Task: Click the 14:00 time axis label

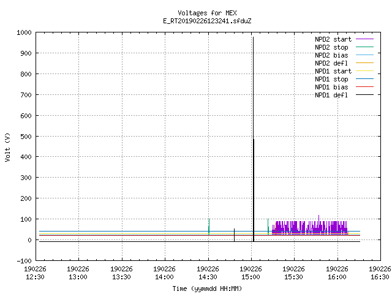Action: [x=164, y=277]
